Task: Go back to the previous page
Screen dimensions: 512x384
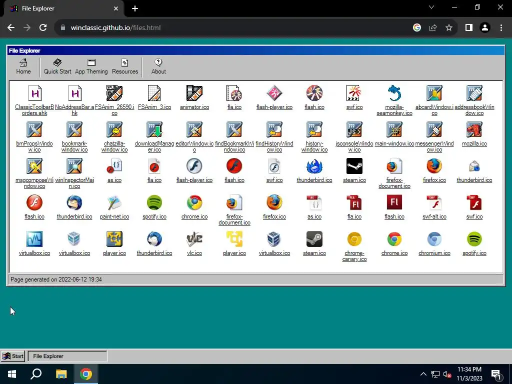Action: [11, 28]
